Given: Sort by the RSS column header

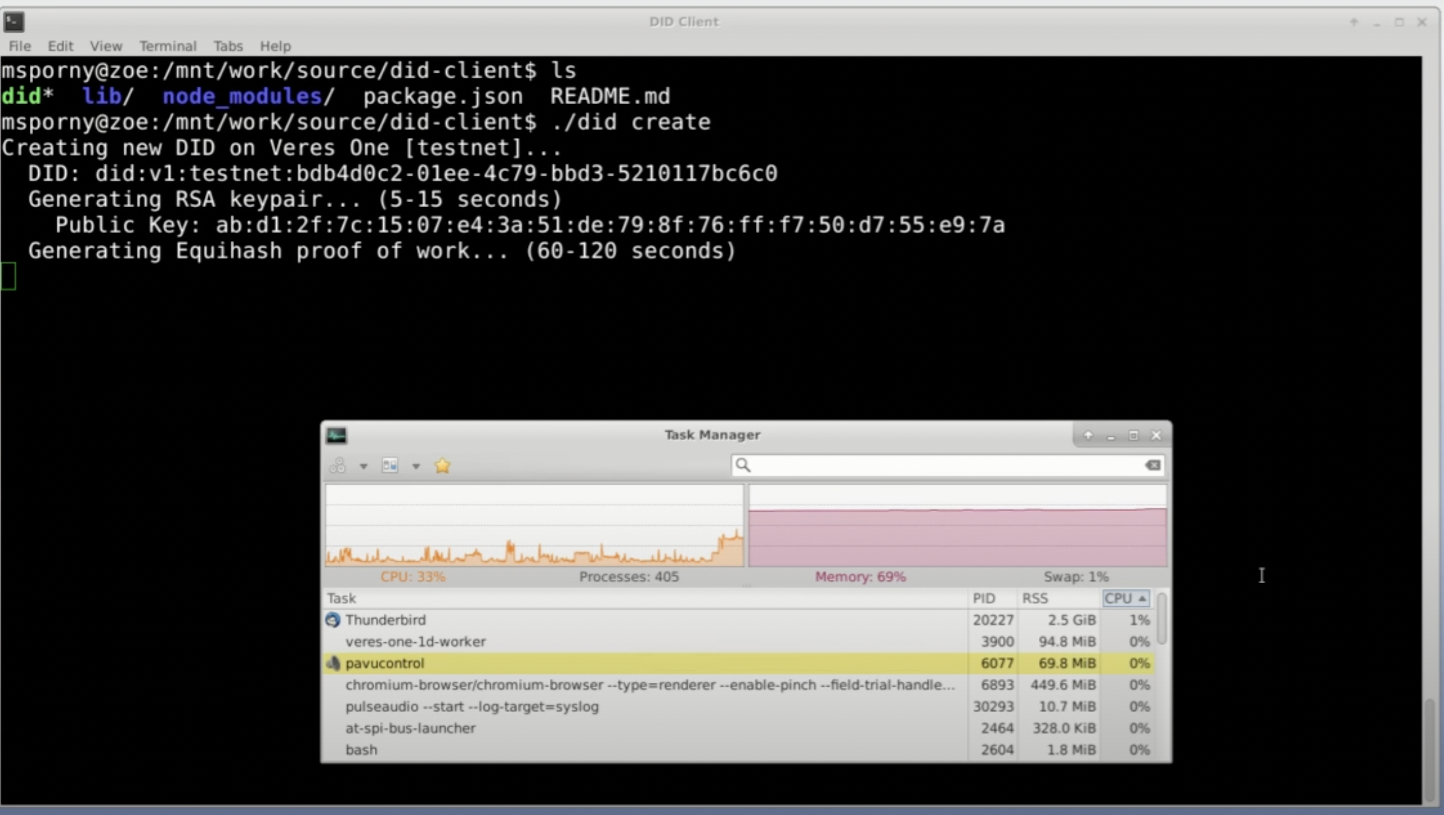Looking at the screenshot, I should click(1034, 599).
